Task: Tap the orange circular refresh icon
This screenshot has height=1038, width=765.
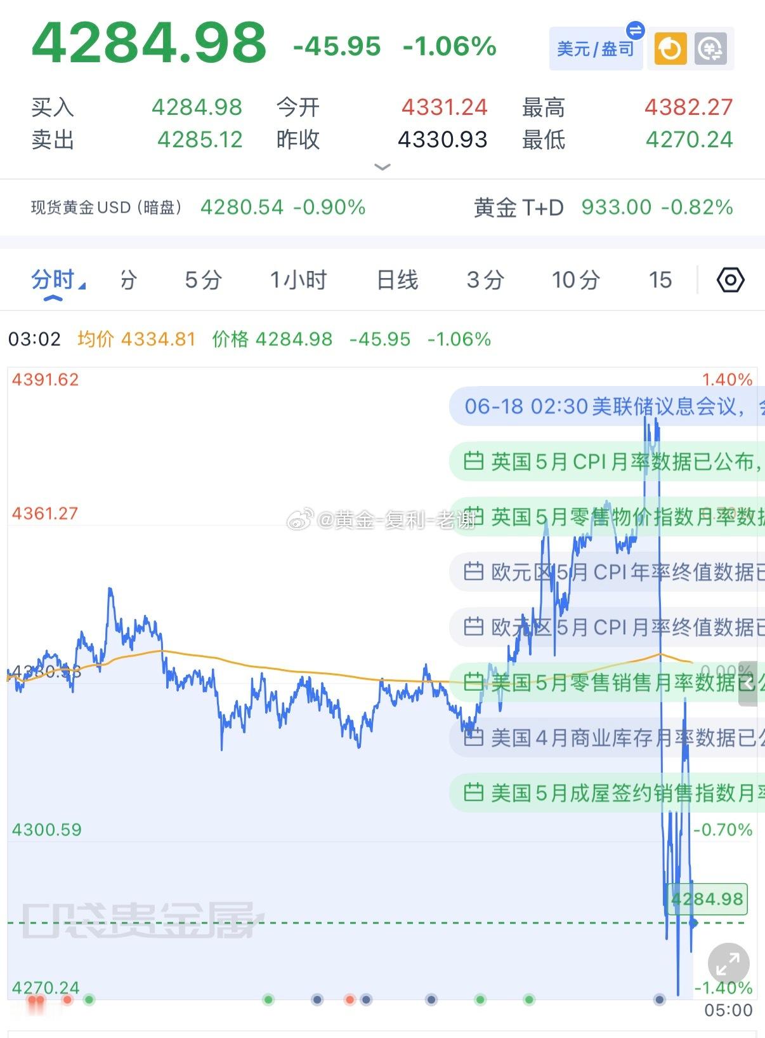Action: click(x=670, y=49)
